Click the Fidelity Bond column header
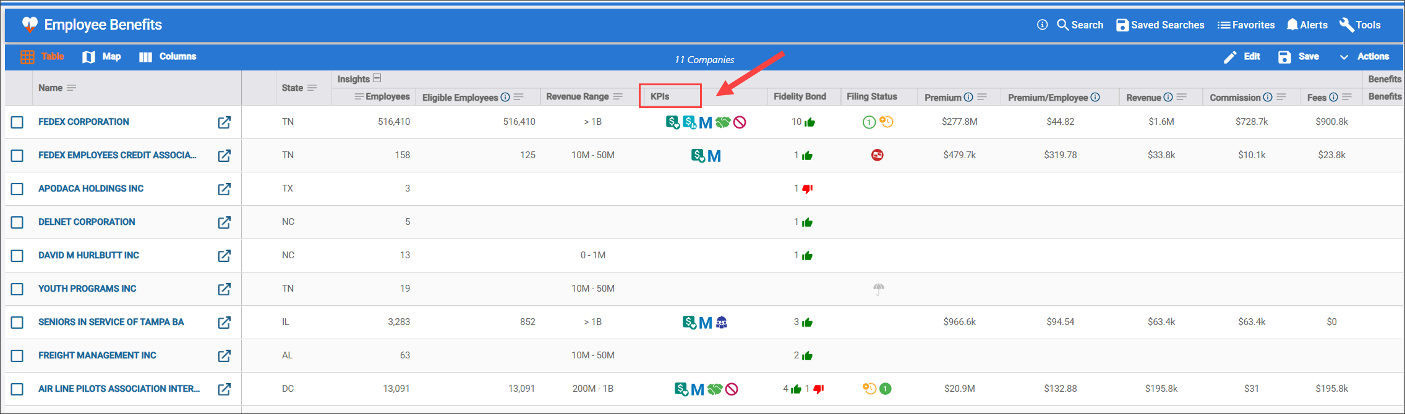Viewport: 1405px width, 414px height. tap(800, 96)
